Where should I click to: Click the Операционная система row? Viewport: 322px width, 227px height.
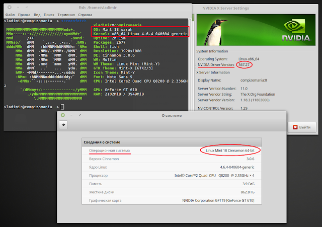pos(171,150)
